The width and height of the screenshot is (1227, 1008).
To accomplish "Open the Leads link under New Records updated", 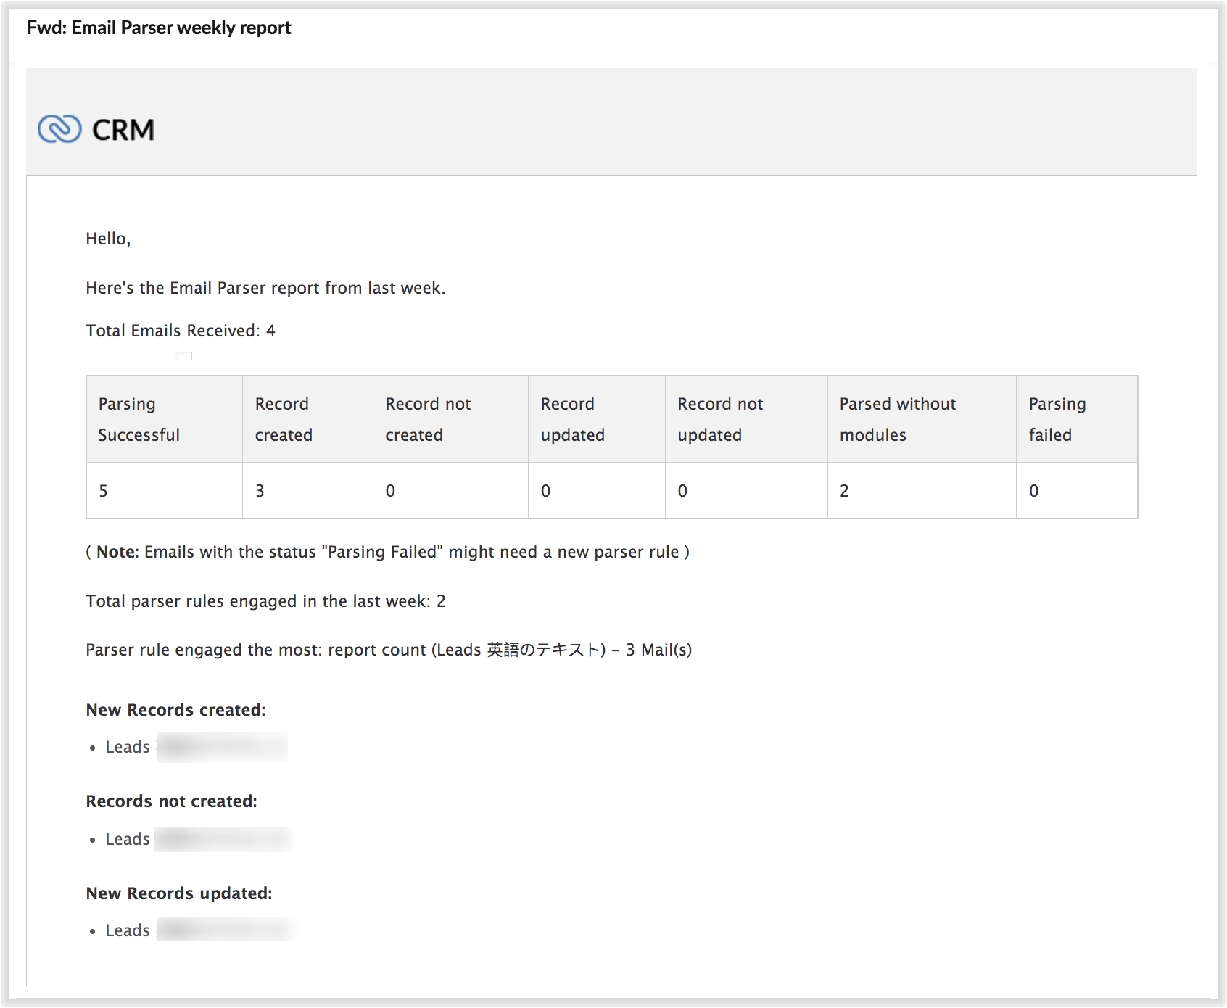I will [128, 930].
